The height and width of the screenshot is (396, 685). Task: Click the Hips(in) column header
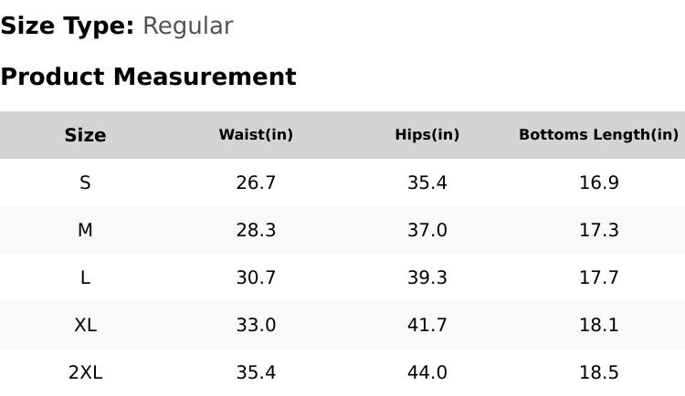click(x=427, y=135)
